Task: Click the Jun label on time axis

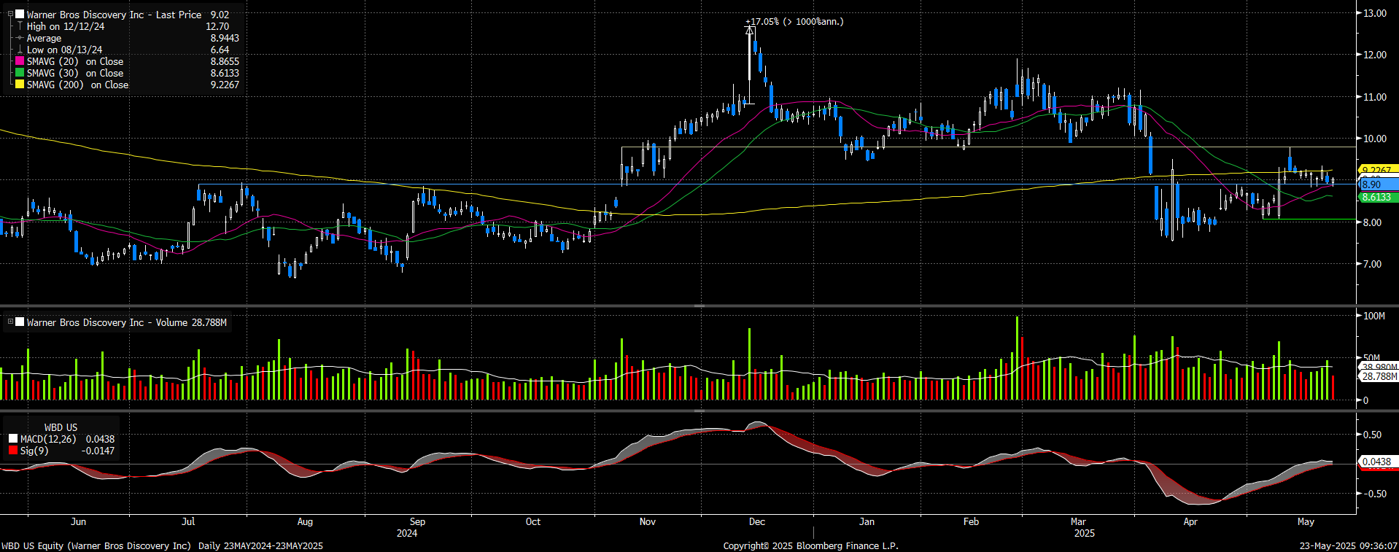Action: pyautogui.click(x=78, y=521)
